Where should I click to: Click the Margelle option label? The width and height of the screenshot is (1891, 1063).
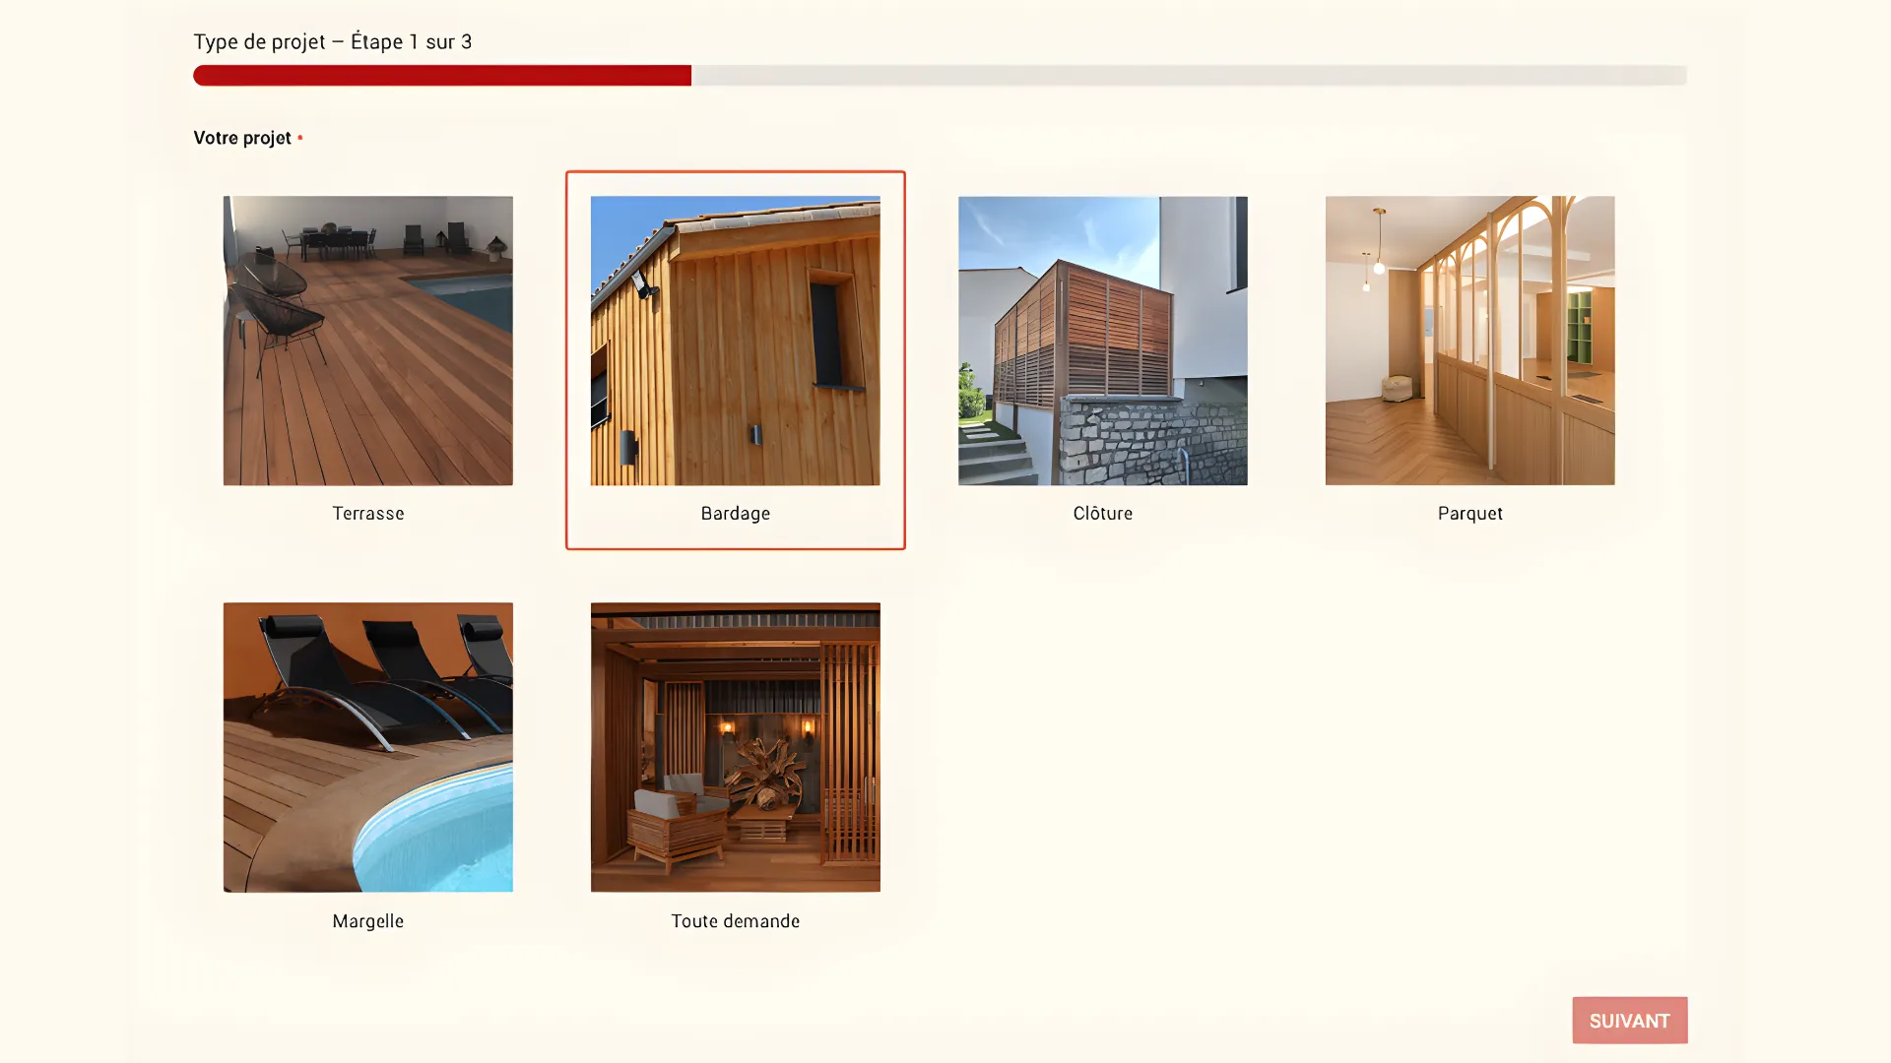click(x=367, y=920)
